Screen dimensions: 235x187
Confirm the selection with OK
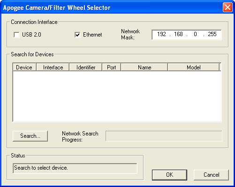[x=169, y=175]
